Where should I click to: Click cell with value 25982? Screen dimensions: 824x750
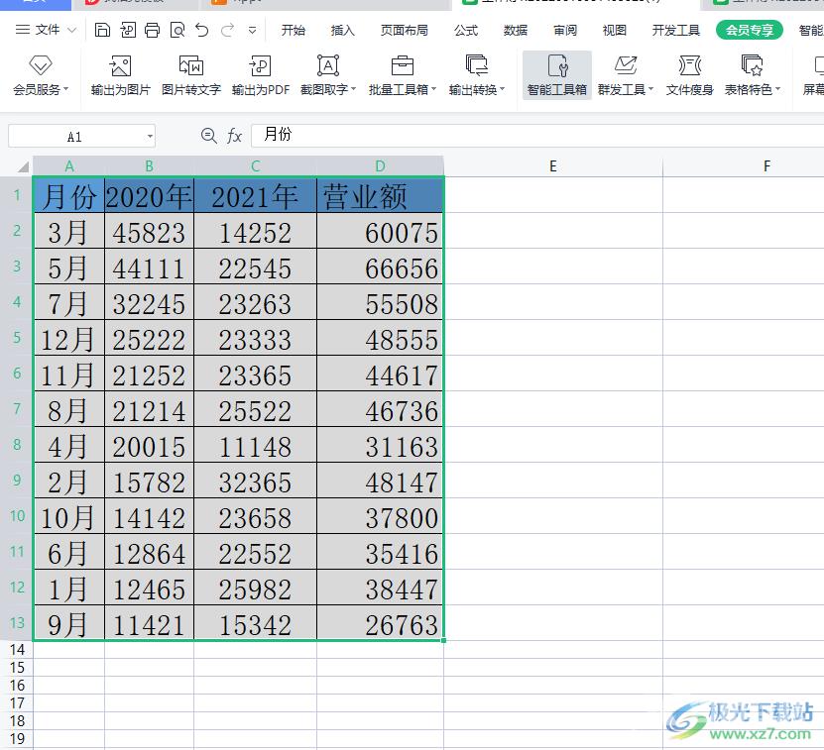256,588
